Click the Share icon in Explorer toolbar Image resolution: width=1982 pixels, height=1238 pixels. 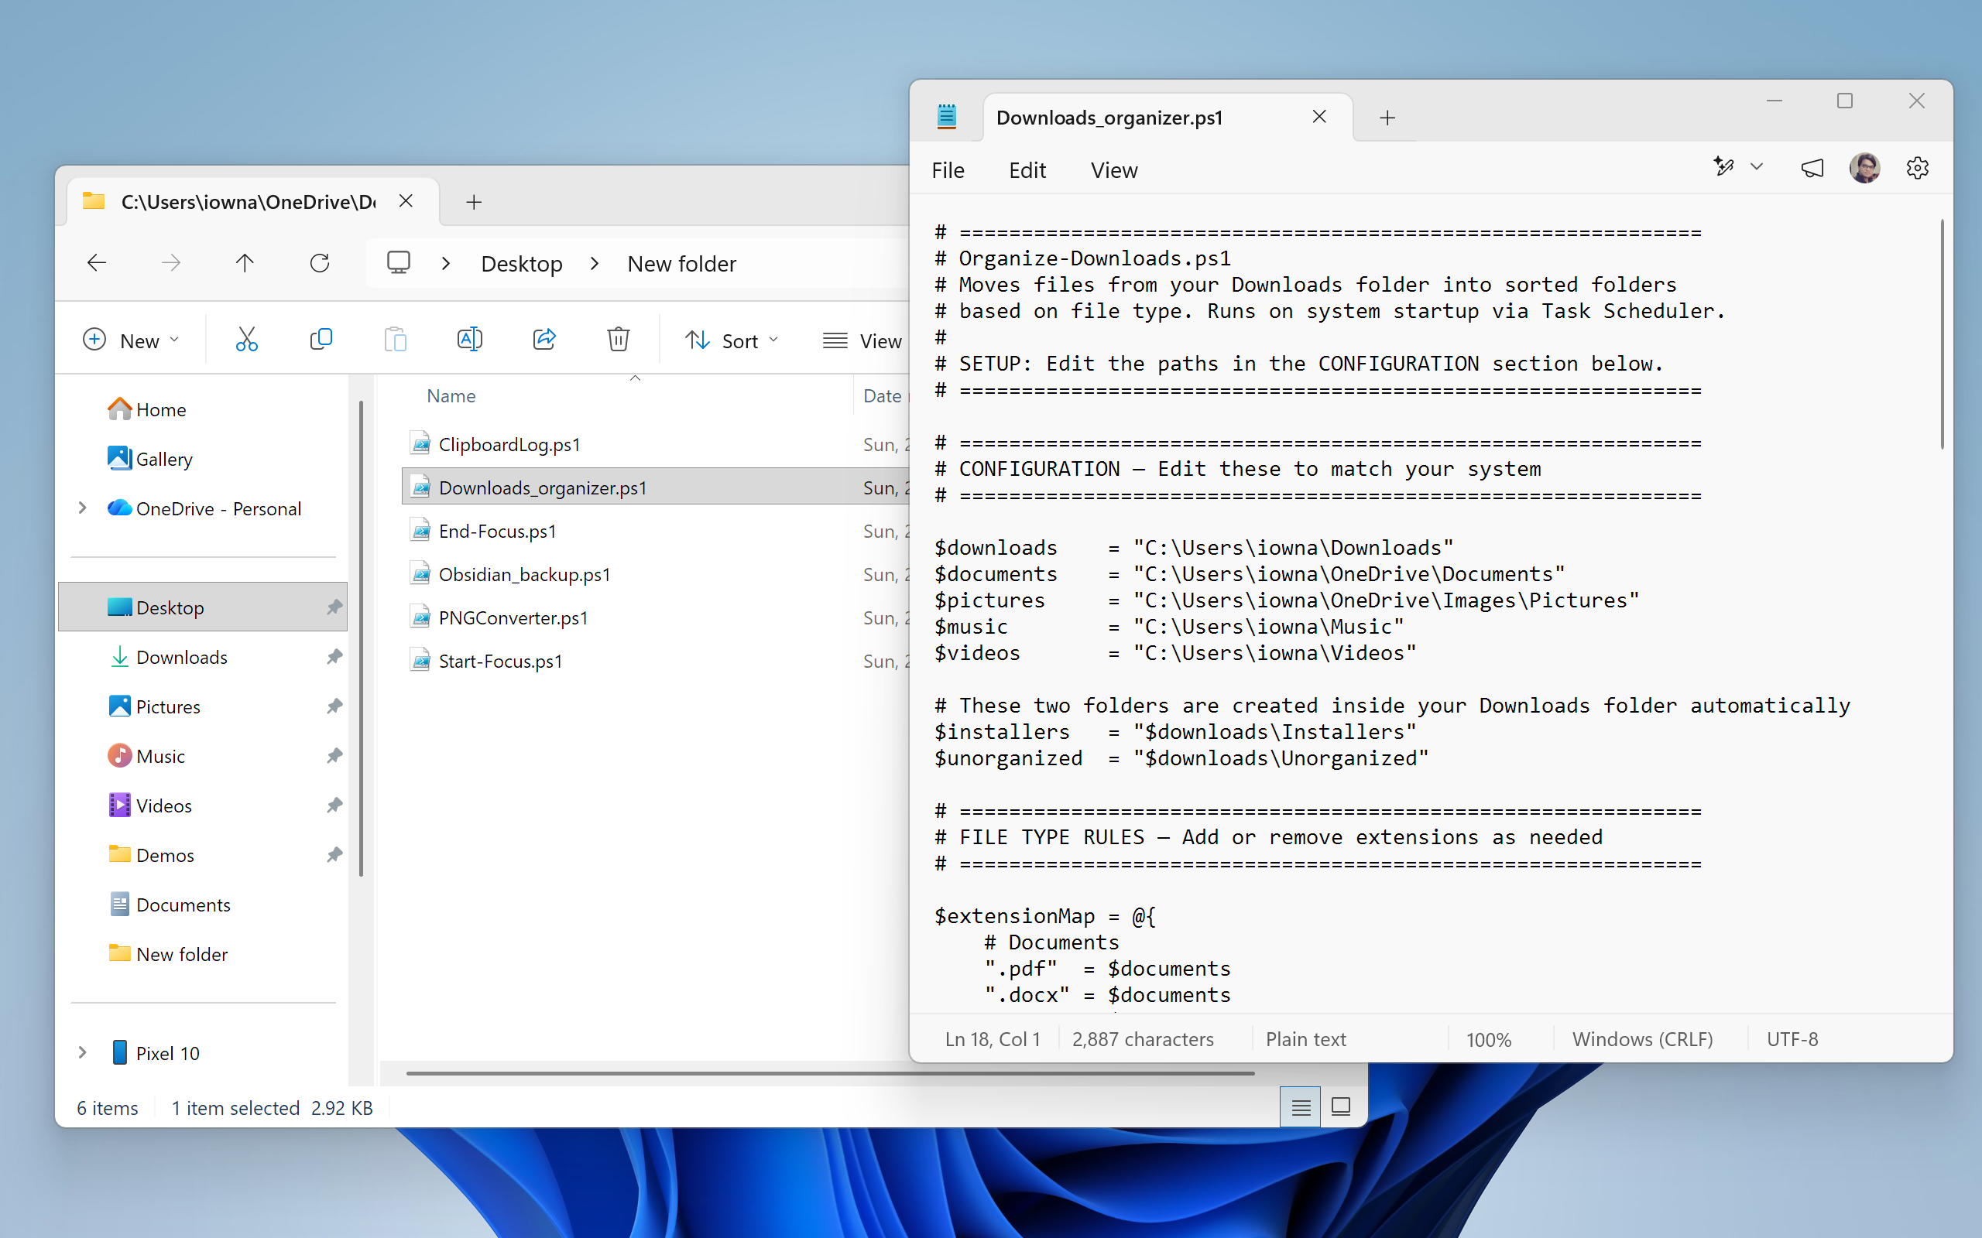544,340
